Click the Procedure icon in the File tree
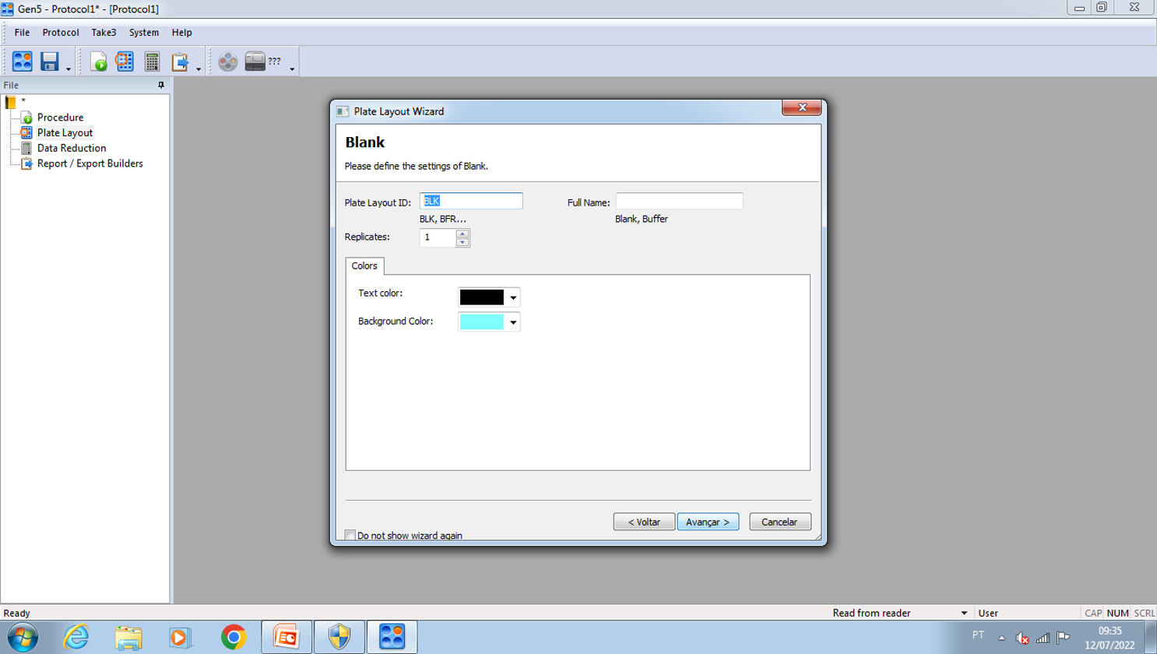This screenshot has width=1157, height=654. pyautogui.click(x=26, y=118)
